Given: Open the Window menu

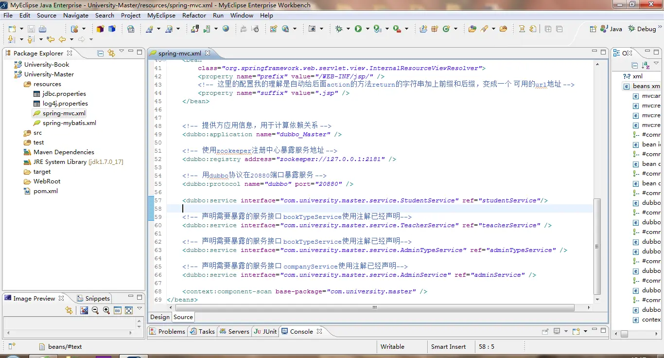Looking at the screenshot, I should click(242, 15).
